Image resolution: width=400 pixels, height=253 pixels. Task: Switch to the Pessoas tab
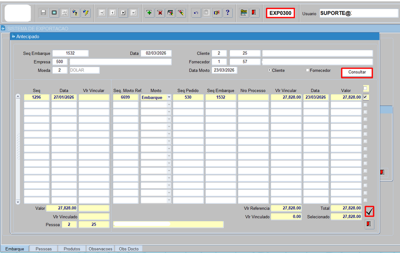43,249
